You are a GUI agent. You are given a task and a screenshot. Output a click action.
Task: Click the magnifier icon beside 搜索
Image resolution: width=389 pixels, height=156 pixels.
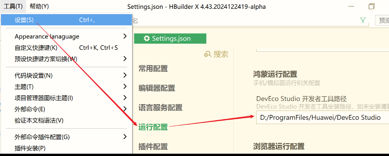point(207,54)
